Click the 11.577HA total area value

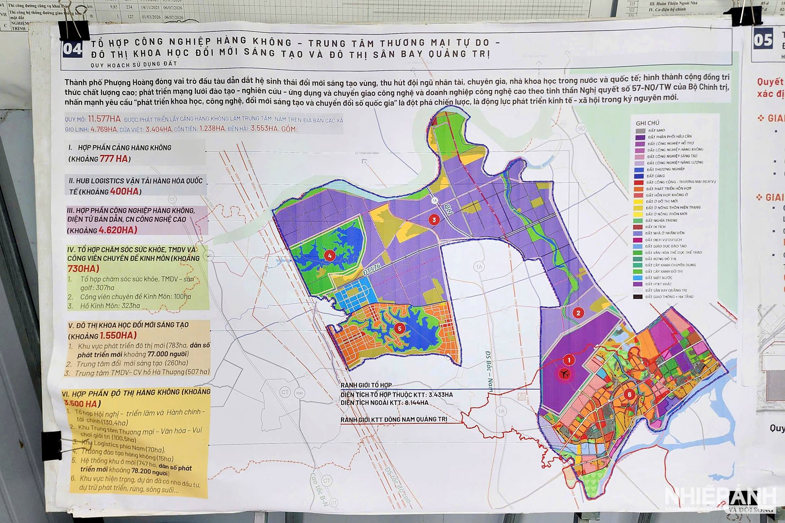[104, 119]
